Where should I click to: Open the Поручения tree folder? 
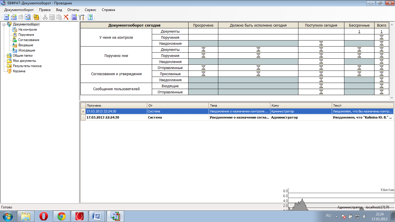tap(26, 35)
